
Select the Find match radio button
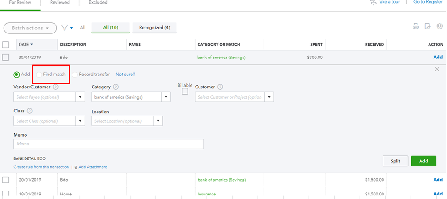[x=39, y=75]
